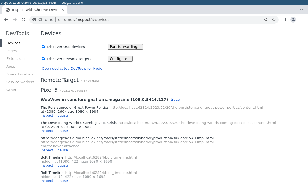Switch to the Extensions section
Image resolution: width=308 pixels, height=187 pixels.
tap(16, 58)
